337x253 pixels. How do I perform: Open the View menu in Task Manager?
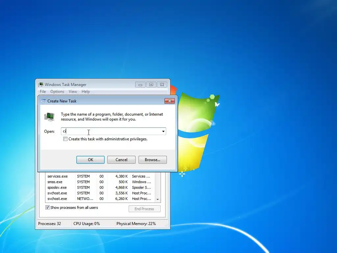click(73, 92)
